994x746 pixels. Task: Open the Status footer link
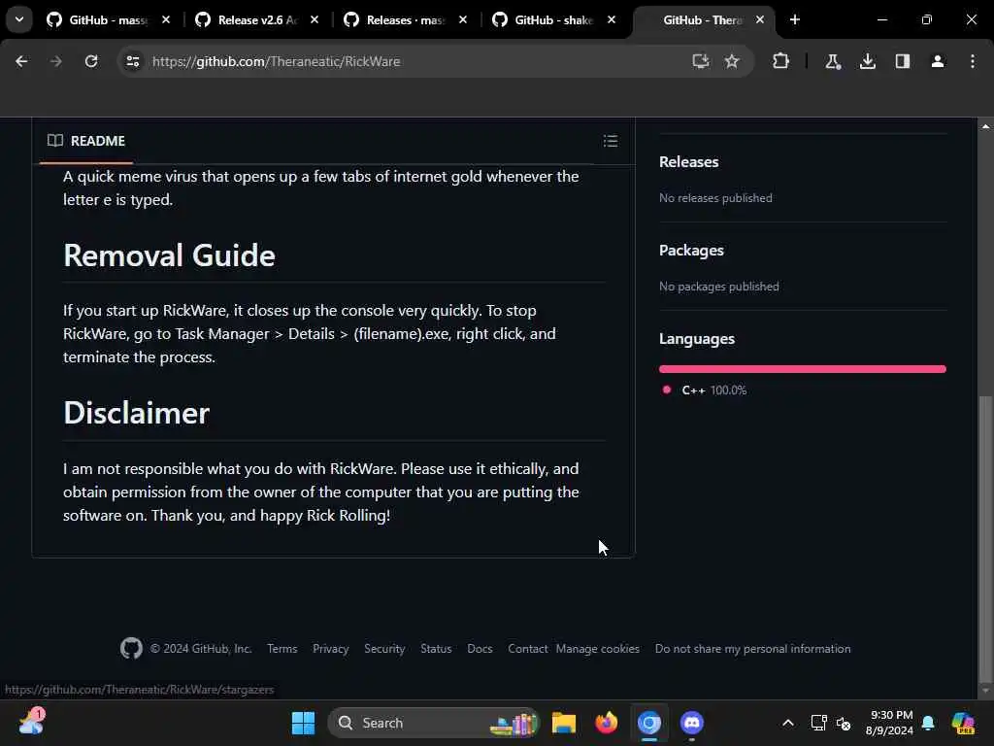pos(436,648)
